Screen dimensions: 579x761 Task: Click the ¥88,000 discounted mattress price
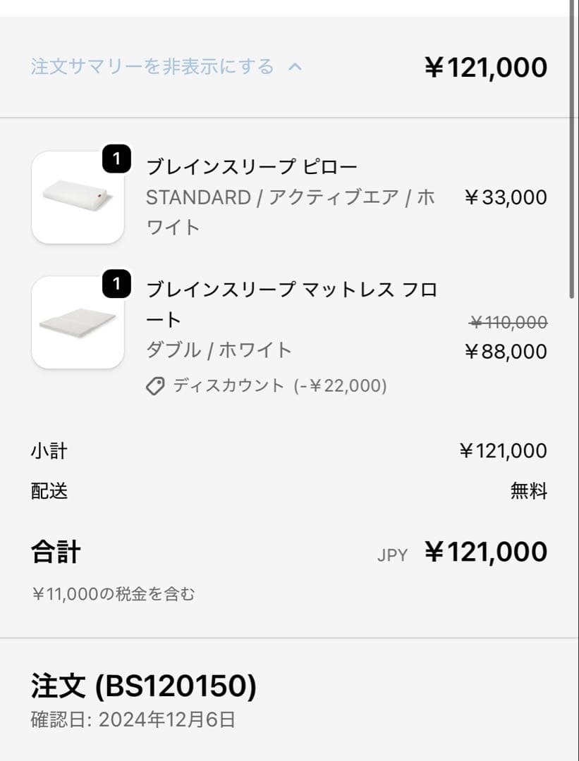tap(505, 352)
